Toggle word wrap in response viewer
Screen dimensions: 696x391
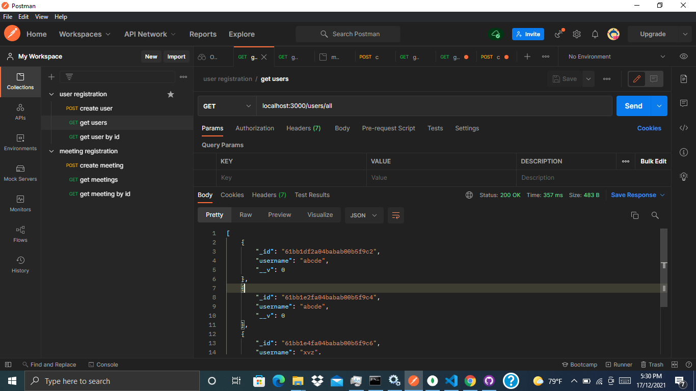tap(396, 215)
